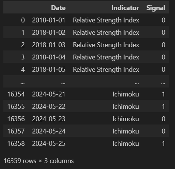Click the Date column header
This screenshot has width=175, height=169.
tap(58, 8)
